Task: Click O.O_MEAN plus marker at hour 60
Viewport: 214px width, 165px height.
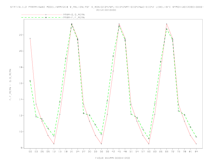Action: tap(149, 144)
